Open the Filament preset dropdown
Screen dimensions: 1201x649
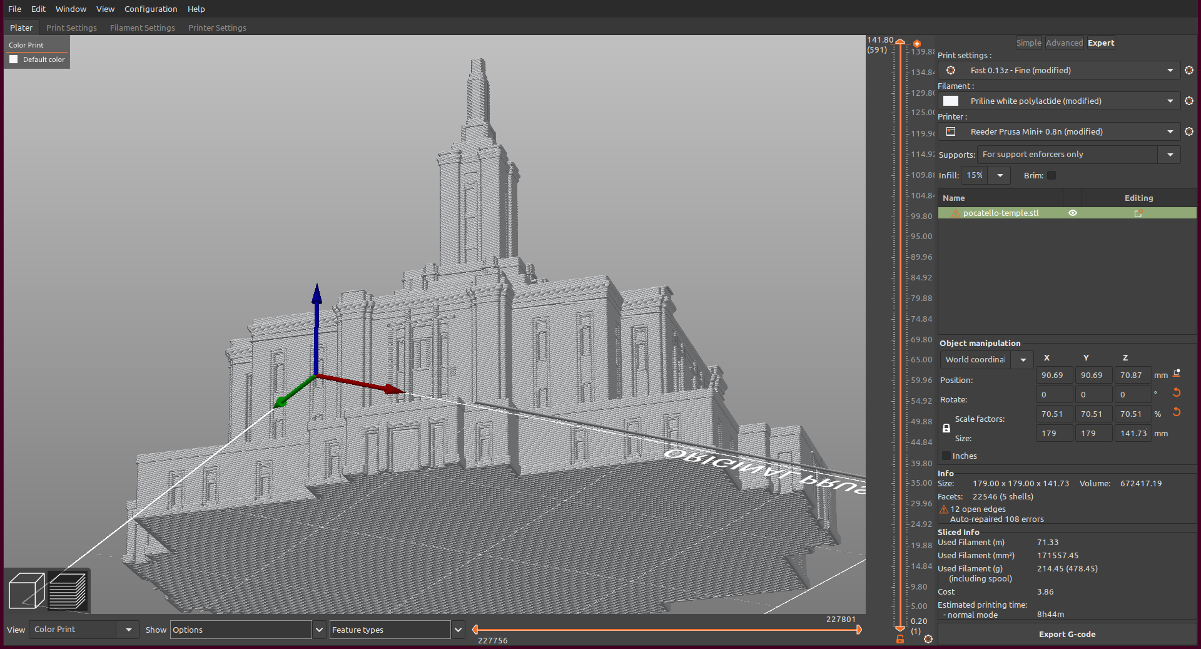point(1059,101)
